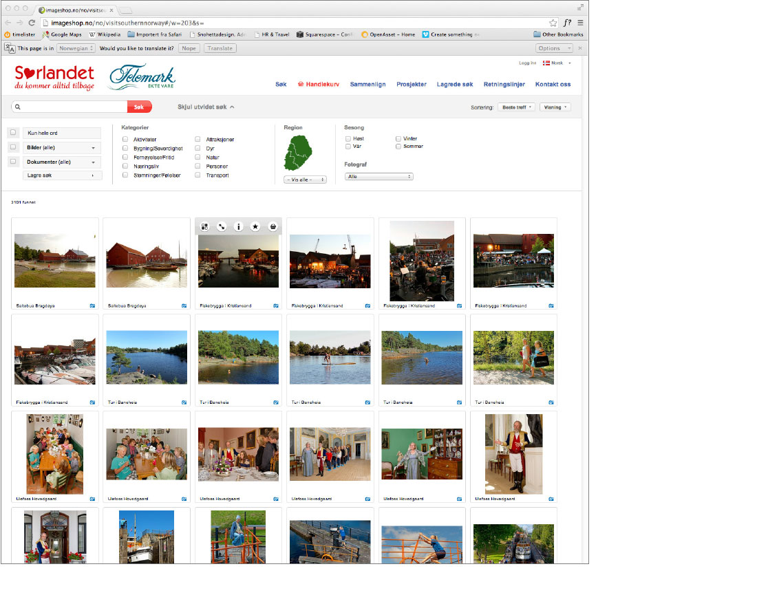The image size is (757, 593).
Task: Click the Telemark logo
Action: pyautogui.click(x=142, y=77)
